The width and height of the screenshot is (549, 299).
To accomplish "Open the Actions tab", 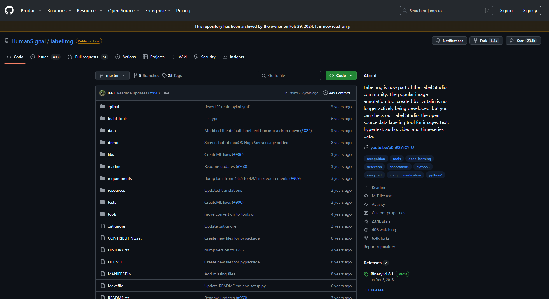I will pyautogui.click(x=125, y=57).
